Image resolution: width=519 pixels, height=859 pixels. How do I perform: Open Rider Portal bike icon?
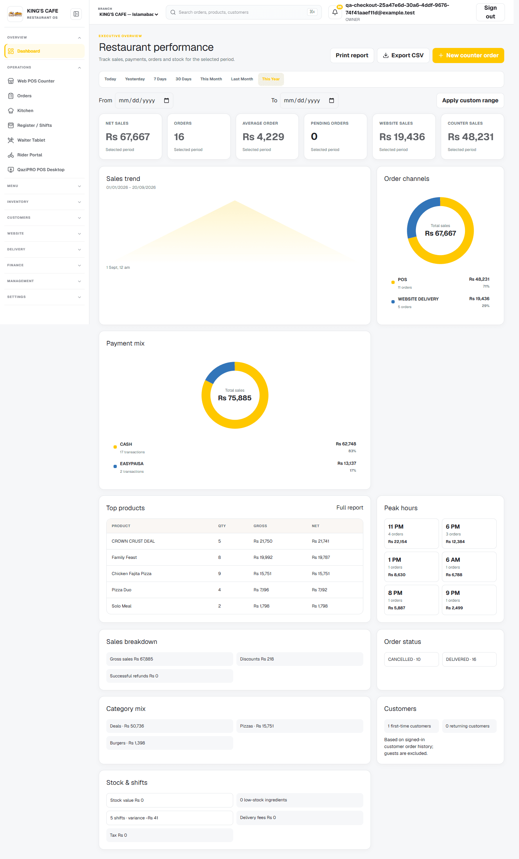pyautogui.click(x=11, y=155)
